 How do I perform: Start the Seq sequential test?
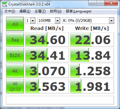pos(15,40)
